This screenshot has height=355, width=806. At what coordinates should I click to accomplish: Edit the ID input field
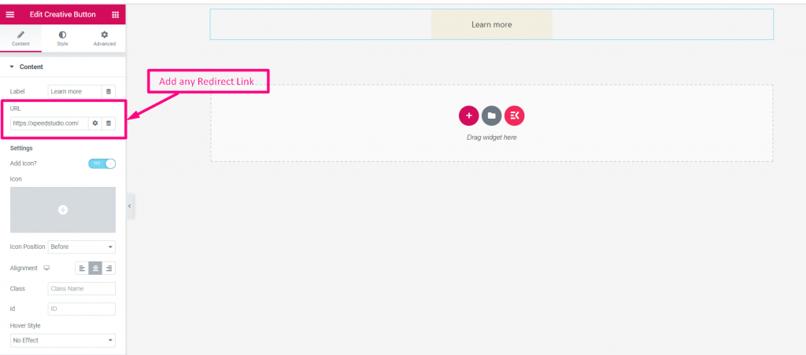pyautogui.click(x=82, y=309)
